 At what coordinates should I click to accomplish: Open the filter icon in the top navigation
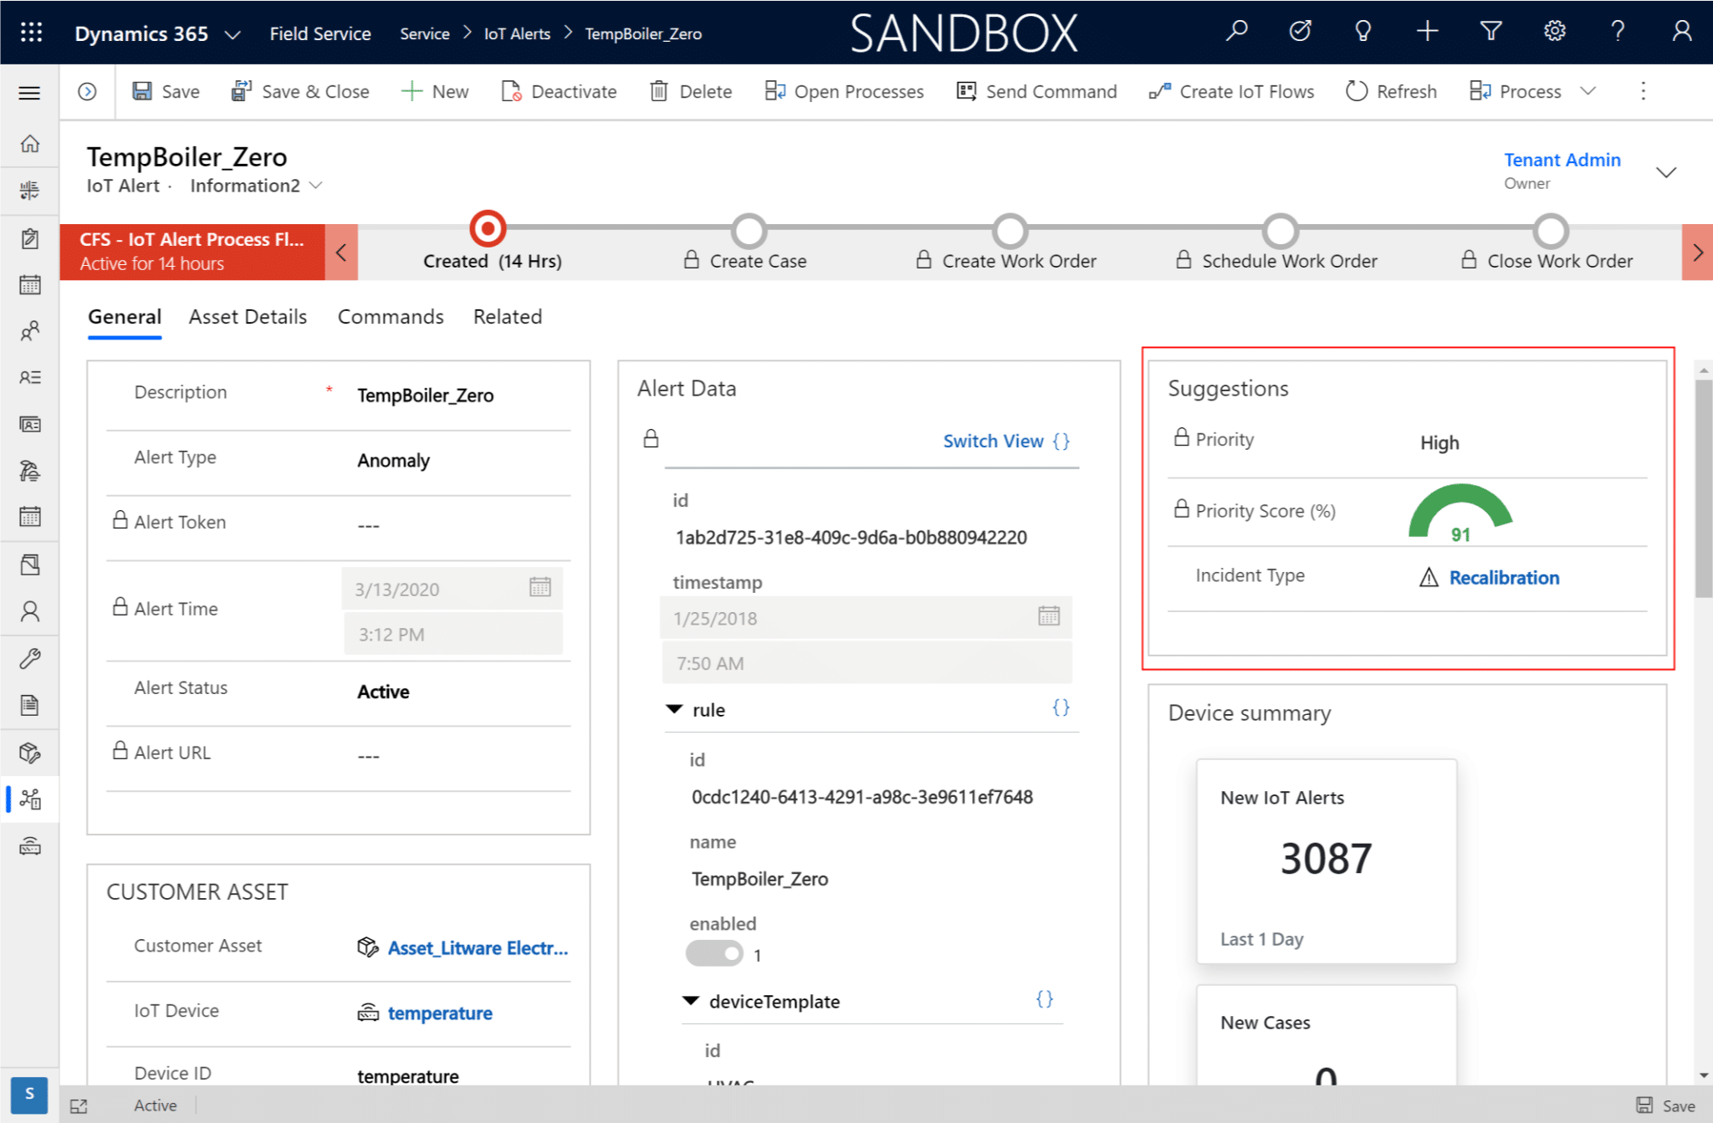(x=1491, y=31)
